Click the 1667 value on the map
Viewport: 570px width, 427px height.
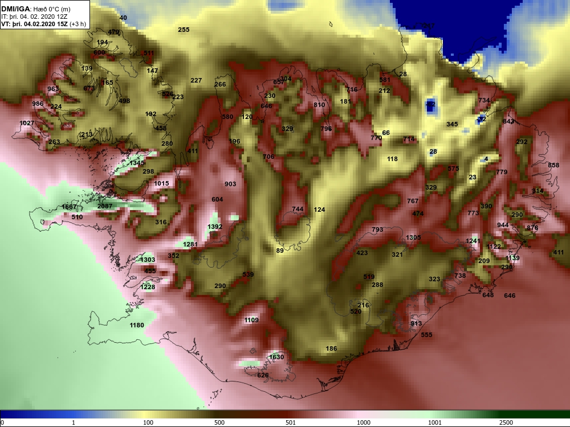pyautogui.click(x=69, y=207)
